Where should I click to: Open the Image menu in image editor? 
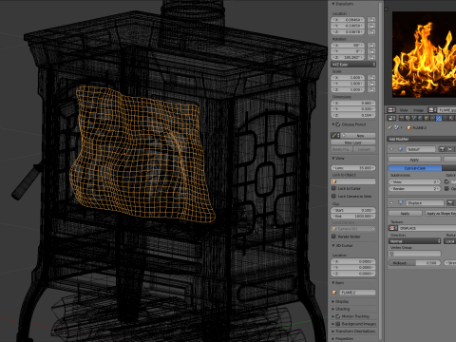coord(418,110)
